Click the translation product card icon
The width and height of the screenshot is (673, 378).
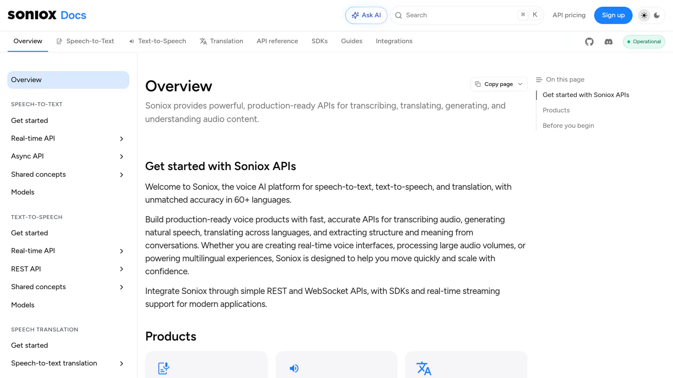click(424, 368)
